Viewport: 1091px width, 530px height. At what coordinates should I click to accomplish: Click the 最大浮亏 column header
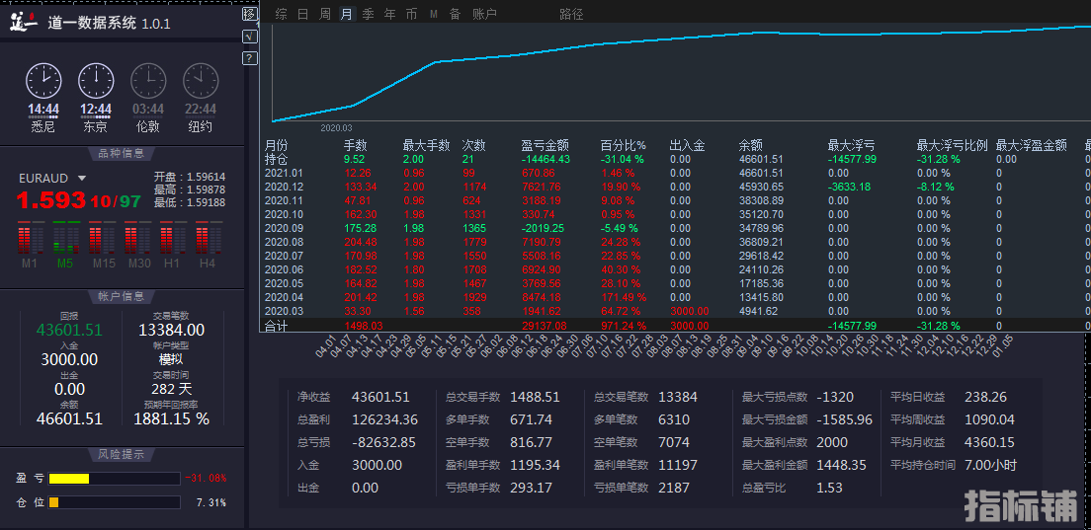[851, 145]
